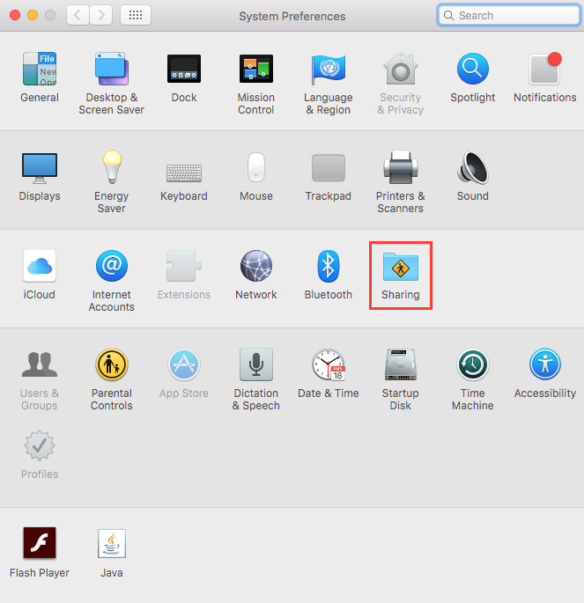Image resolution: width=584 pixels, height=603 pixels.
Task: Click the Show All grid button
Action: pos(136,15)
